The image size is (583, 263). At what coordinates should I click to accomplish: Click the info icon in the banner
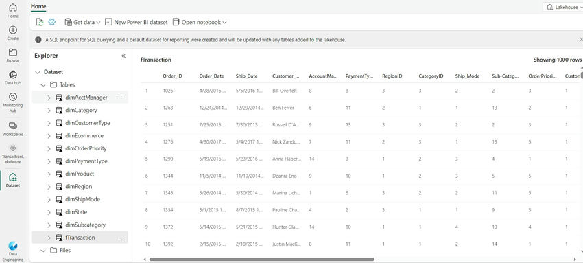(38, 39)
